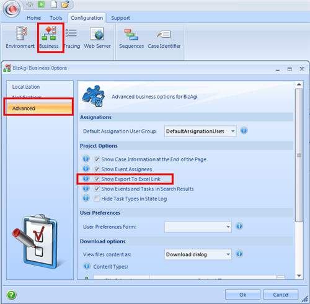Viewport: 310px width, 304px height.
Task: Click the Assignations section header
Action: (x=95, y=117)
